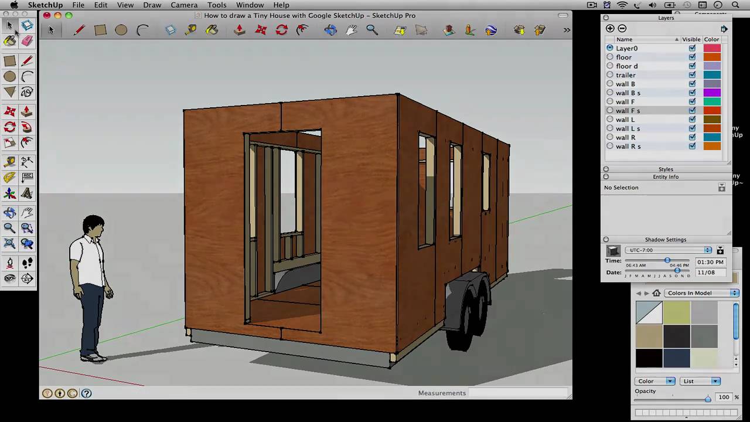Hide the wall F layer

pyautogui.click(x=692, y=102)
